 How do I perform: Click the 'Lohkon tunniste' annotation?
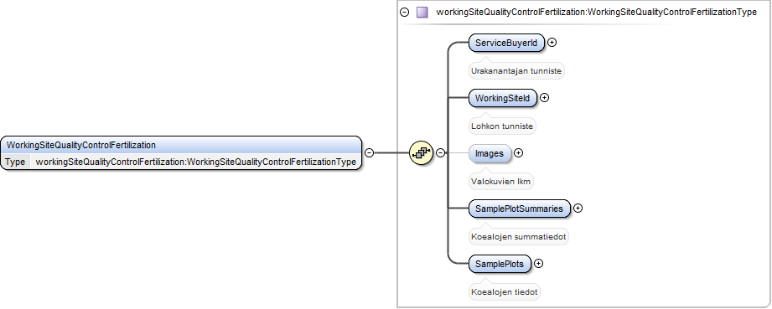click(x=502, y=126)
